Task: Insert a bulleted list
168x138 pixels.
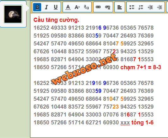Action: pos(132,7)
